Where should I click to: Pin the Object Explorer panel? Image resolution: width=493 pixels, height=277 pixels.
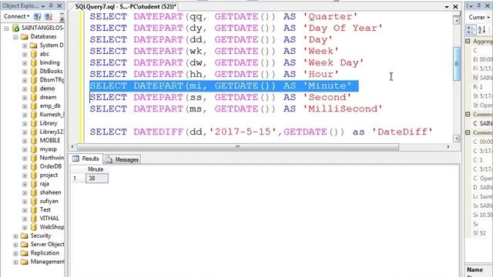click(51, 5)
